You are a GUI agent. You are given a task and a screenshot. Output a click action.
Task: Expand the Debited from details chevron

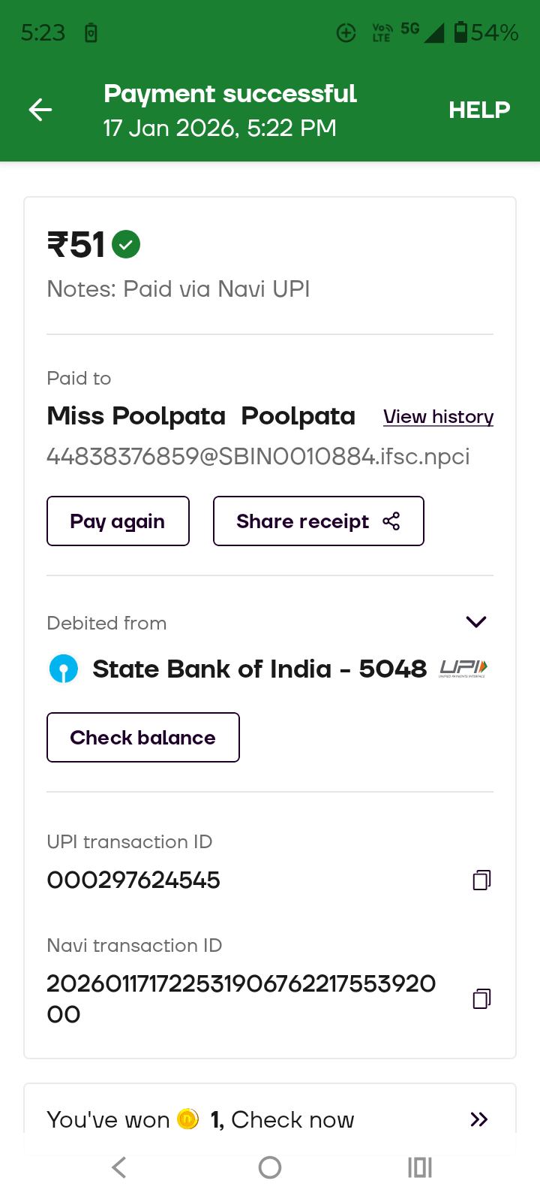tap(476, 622)
